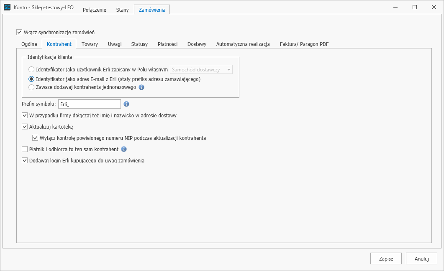
Task: Toggle Aktualizuj kartotekę checkbox
Action: tap(25, 127)
